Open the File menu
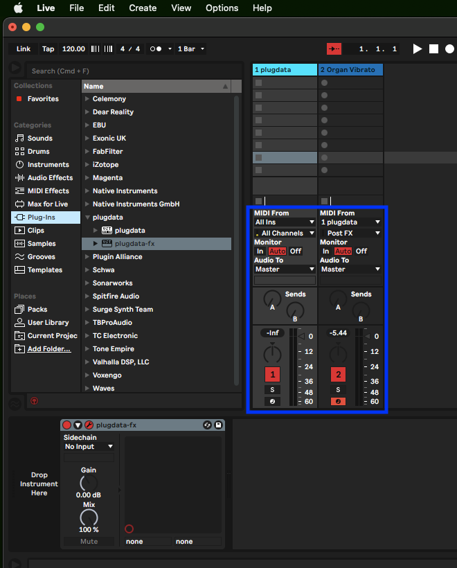 click(76, 8)
